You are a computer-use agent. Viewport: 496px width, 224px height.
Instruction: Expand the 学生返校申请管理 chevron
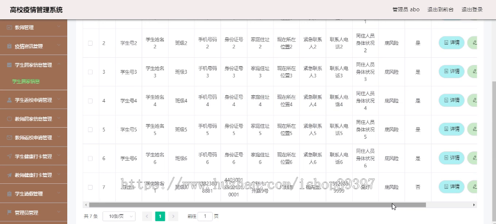(x=59, y=100)
